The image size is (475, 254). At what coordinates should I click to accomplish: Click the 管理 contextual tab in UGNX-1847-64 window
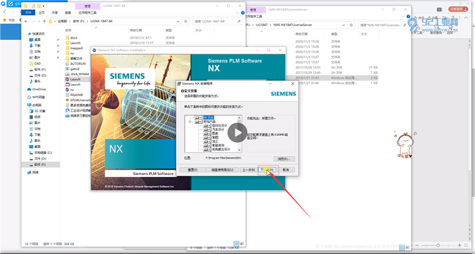87,6
